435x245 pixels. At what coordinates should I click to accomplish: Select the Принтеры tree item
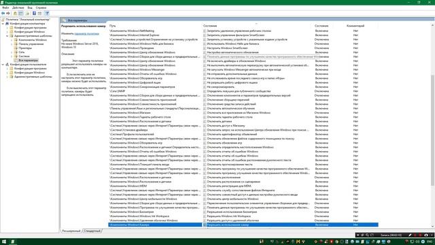(x=25, y=48)
